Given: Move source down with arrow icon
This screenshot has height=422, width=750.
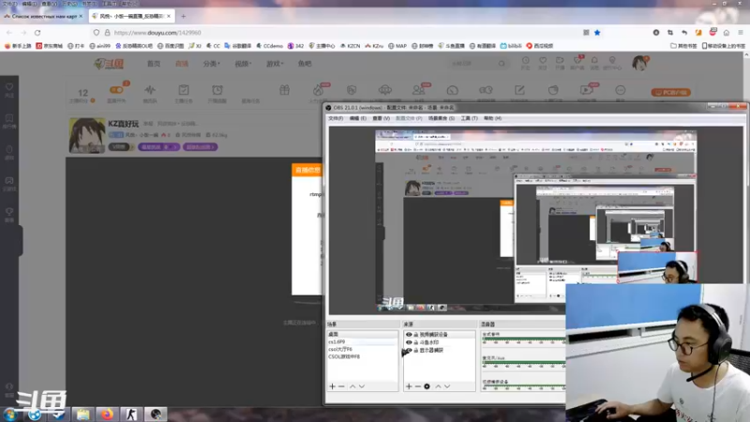Looking at the screenshot, I should pos(447,386).
